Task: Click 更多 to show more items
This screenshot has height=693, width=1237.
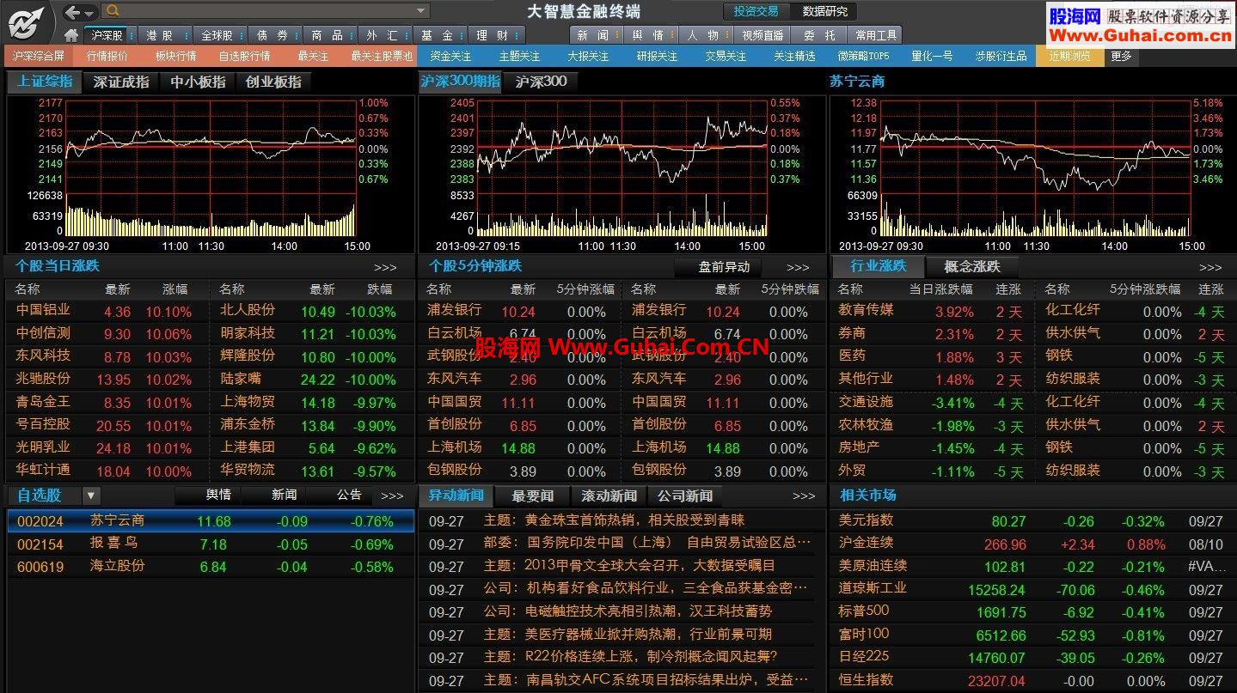Action: pyautogui.click(x=1121, y=56)
